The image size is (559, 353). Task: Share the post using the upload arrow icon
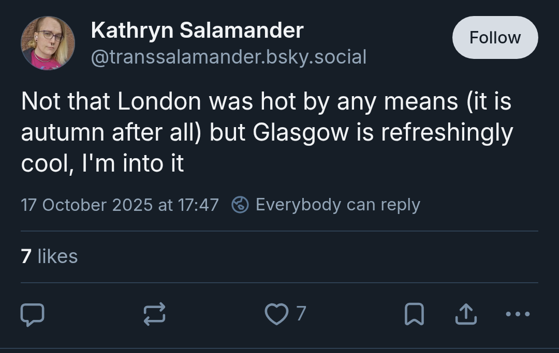pyautogui.click(x=466, y=314)
